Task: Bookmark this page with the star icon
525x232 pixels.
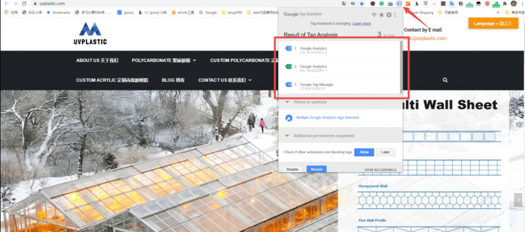Action: coord(361,3)
